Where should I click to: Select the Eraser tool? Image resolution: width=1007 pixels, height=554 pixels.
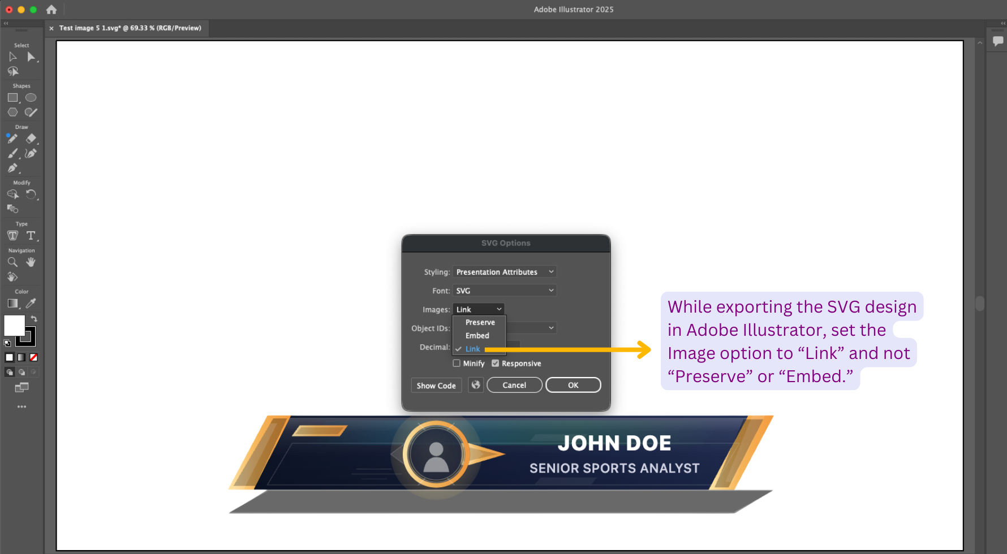click(x=31, y=138)
